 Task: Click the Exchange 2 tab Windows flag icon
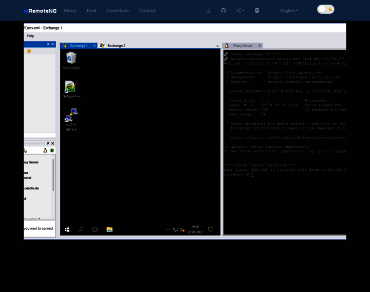102,46
